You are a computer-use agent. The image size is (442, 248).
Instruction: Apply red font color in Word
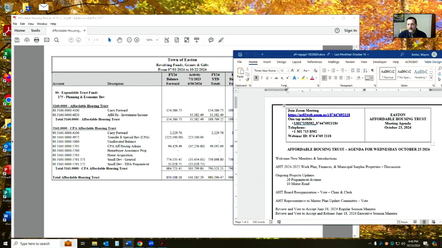312,78
